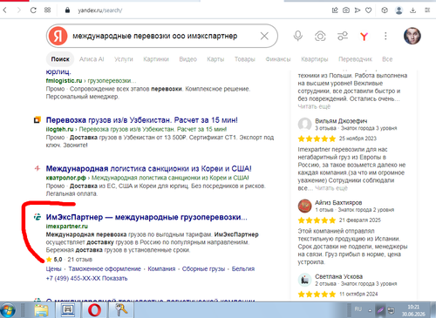
Task: Click the share page icon in toolbar
Action: (335, 10)
